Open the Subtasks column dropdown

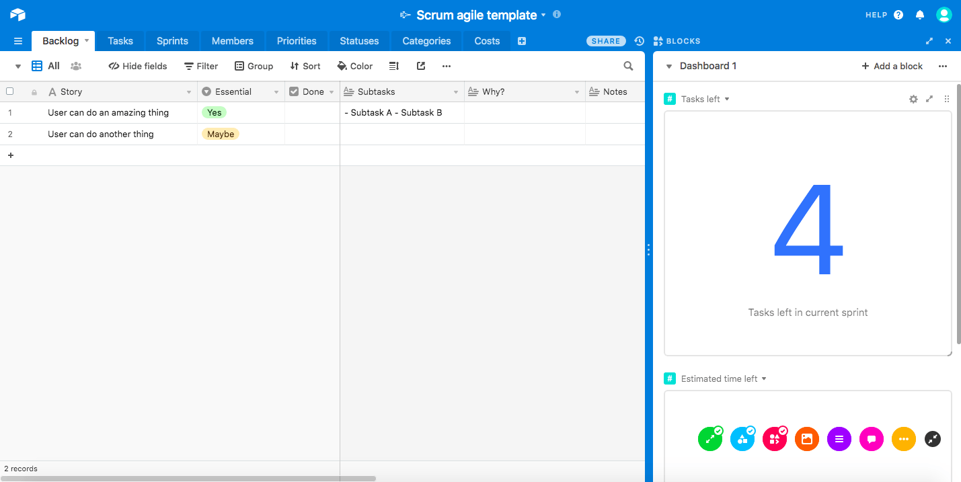456,92
